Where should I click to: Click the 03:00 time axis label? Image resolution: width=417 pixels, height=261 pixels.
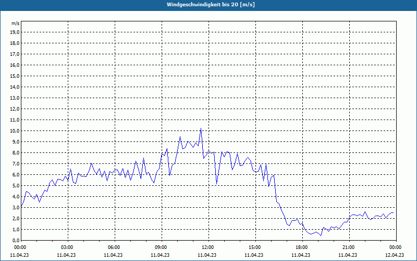click(x=68, y=247)
